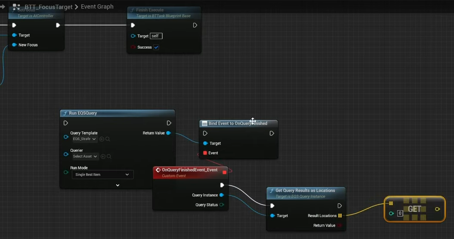Click the use-selected arrow icon beside Querier
454x239 pixels.
click(x=102, y=156)
